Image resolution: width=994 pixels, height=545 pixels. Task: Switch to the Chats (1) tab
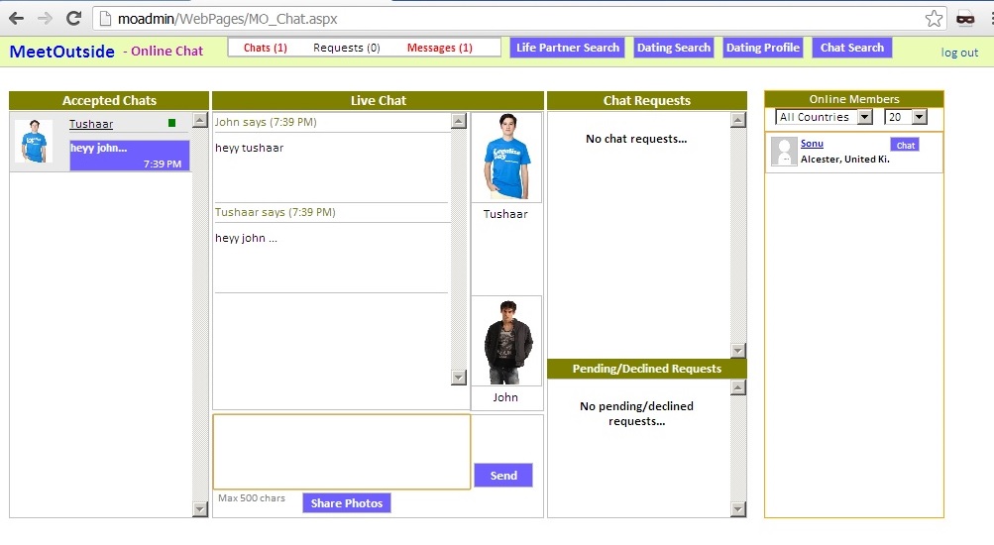click(265, 48)
